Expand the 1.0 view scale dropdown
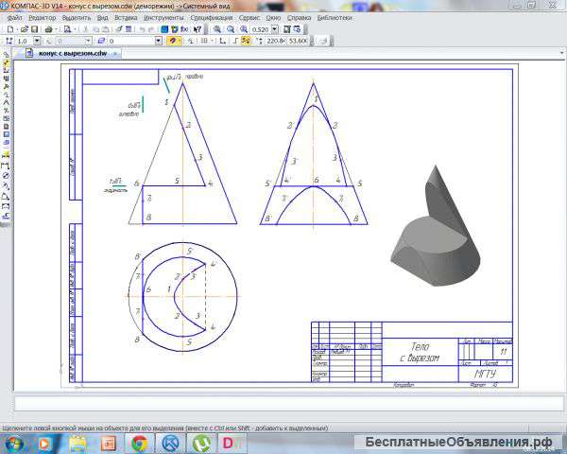The height and width of the screenshot is (454, 567). pos(39,42)
